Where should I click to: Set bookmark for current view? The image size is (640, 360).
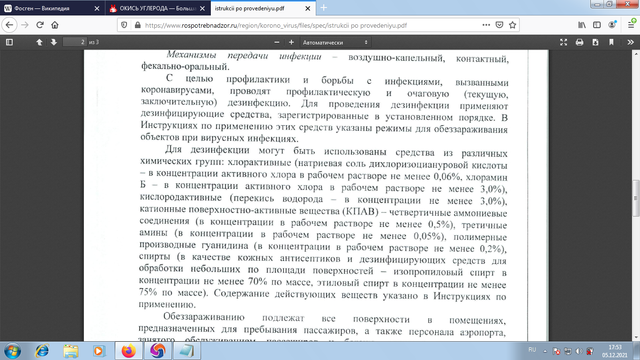(x=611, y=42)
